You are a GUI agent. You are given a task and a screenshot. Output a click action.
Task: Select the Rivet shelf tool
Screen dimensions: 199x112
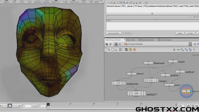click(97, 2)
